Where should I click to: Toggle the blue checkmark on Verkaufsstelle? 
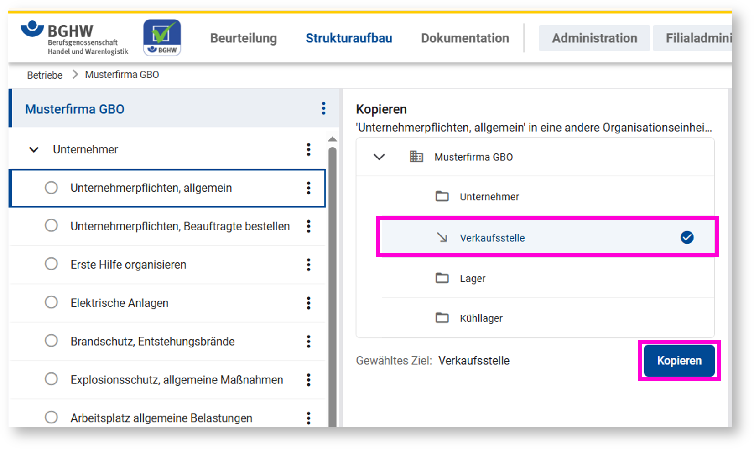tap(686, 237)
